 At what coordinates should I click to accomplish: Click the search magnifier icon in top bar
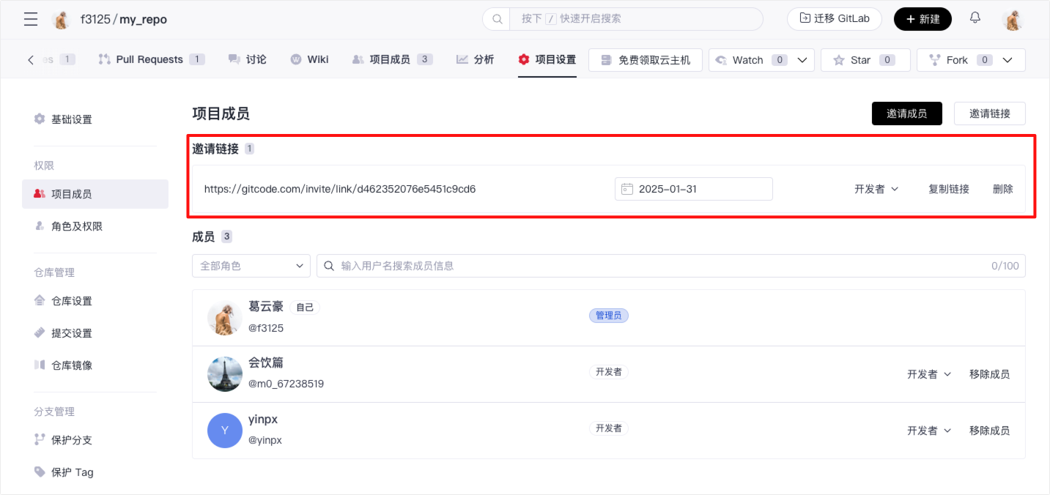497,19
